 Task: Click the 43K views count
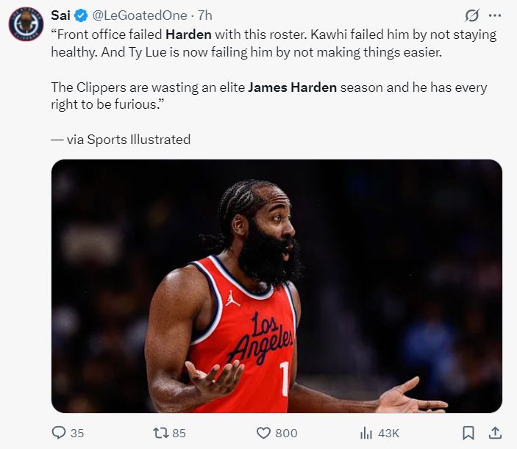(388, 433)
